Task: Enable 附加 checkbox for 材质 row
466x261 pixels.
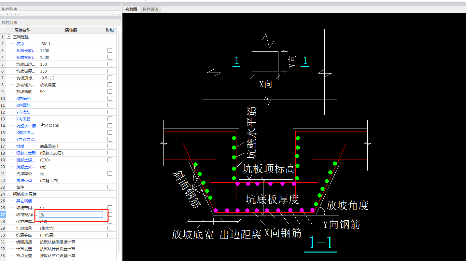Action: coord(110,146)
